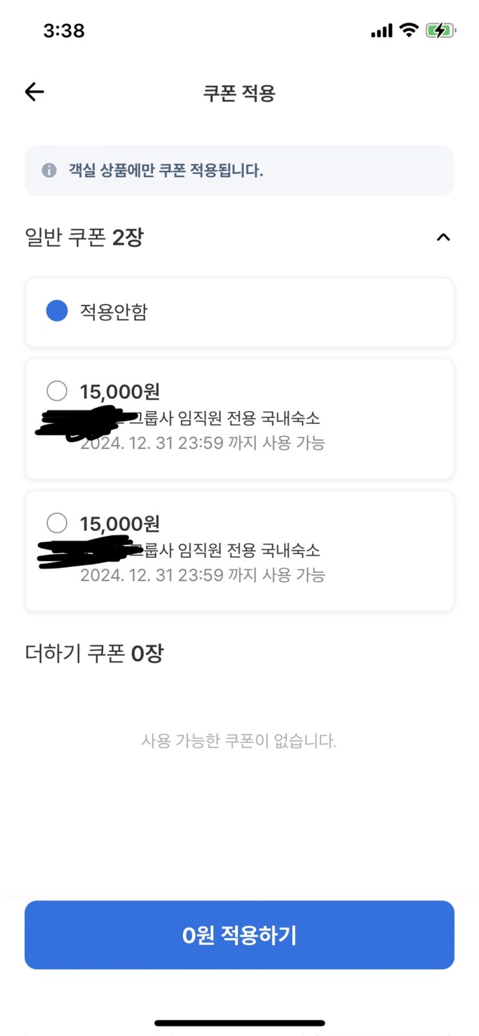The width and height of the screenshot is (479, 1036).
Task: Tap the 더하기 쿠폰 0장 section header
Action: pos(94,653)
